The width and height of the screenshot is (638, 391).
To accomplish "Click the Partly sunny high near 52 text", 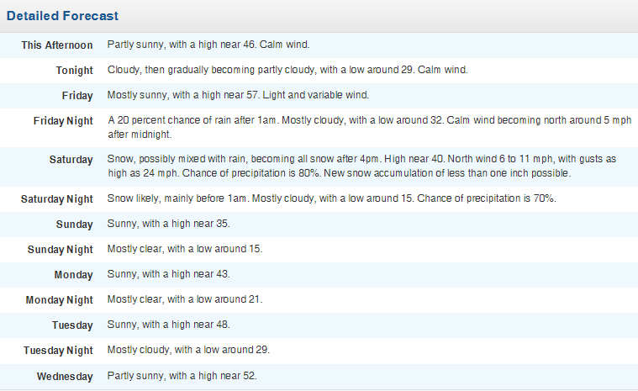I will 182,376.
